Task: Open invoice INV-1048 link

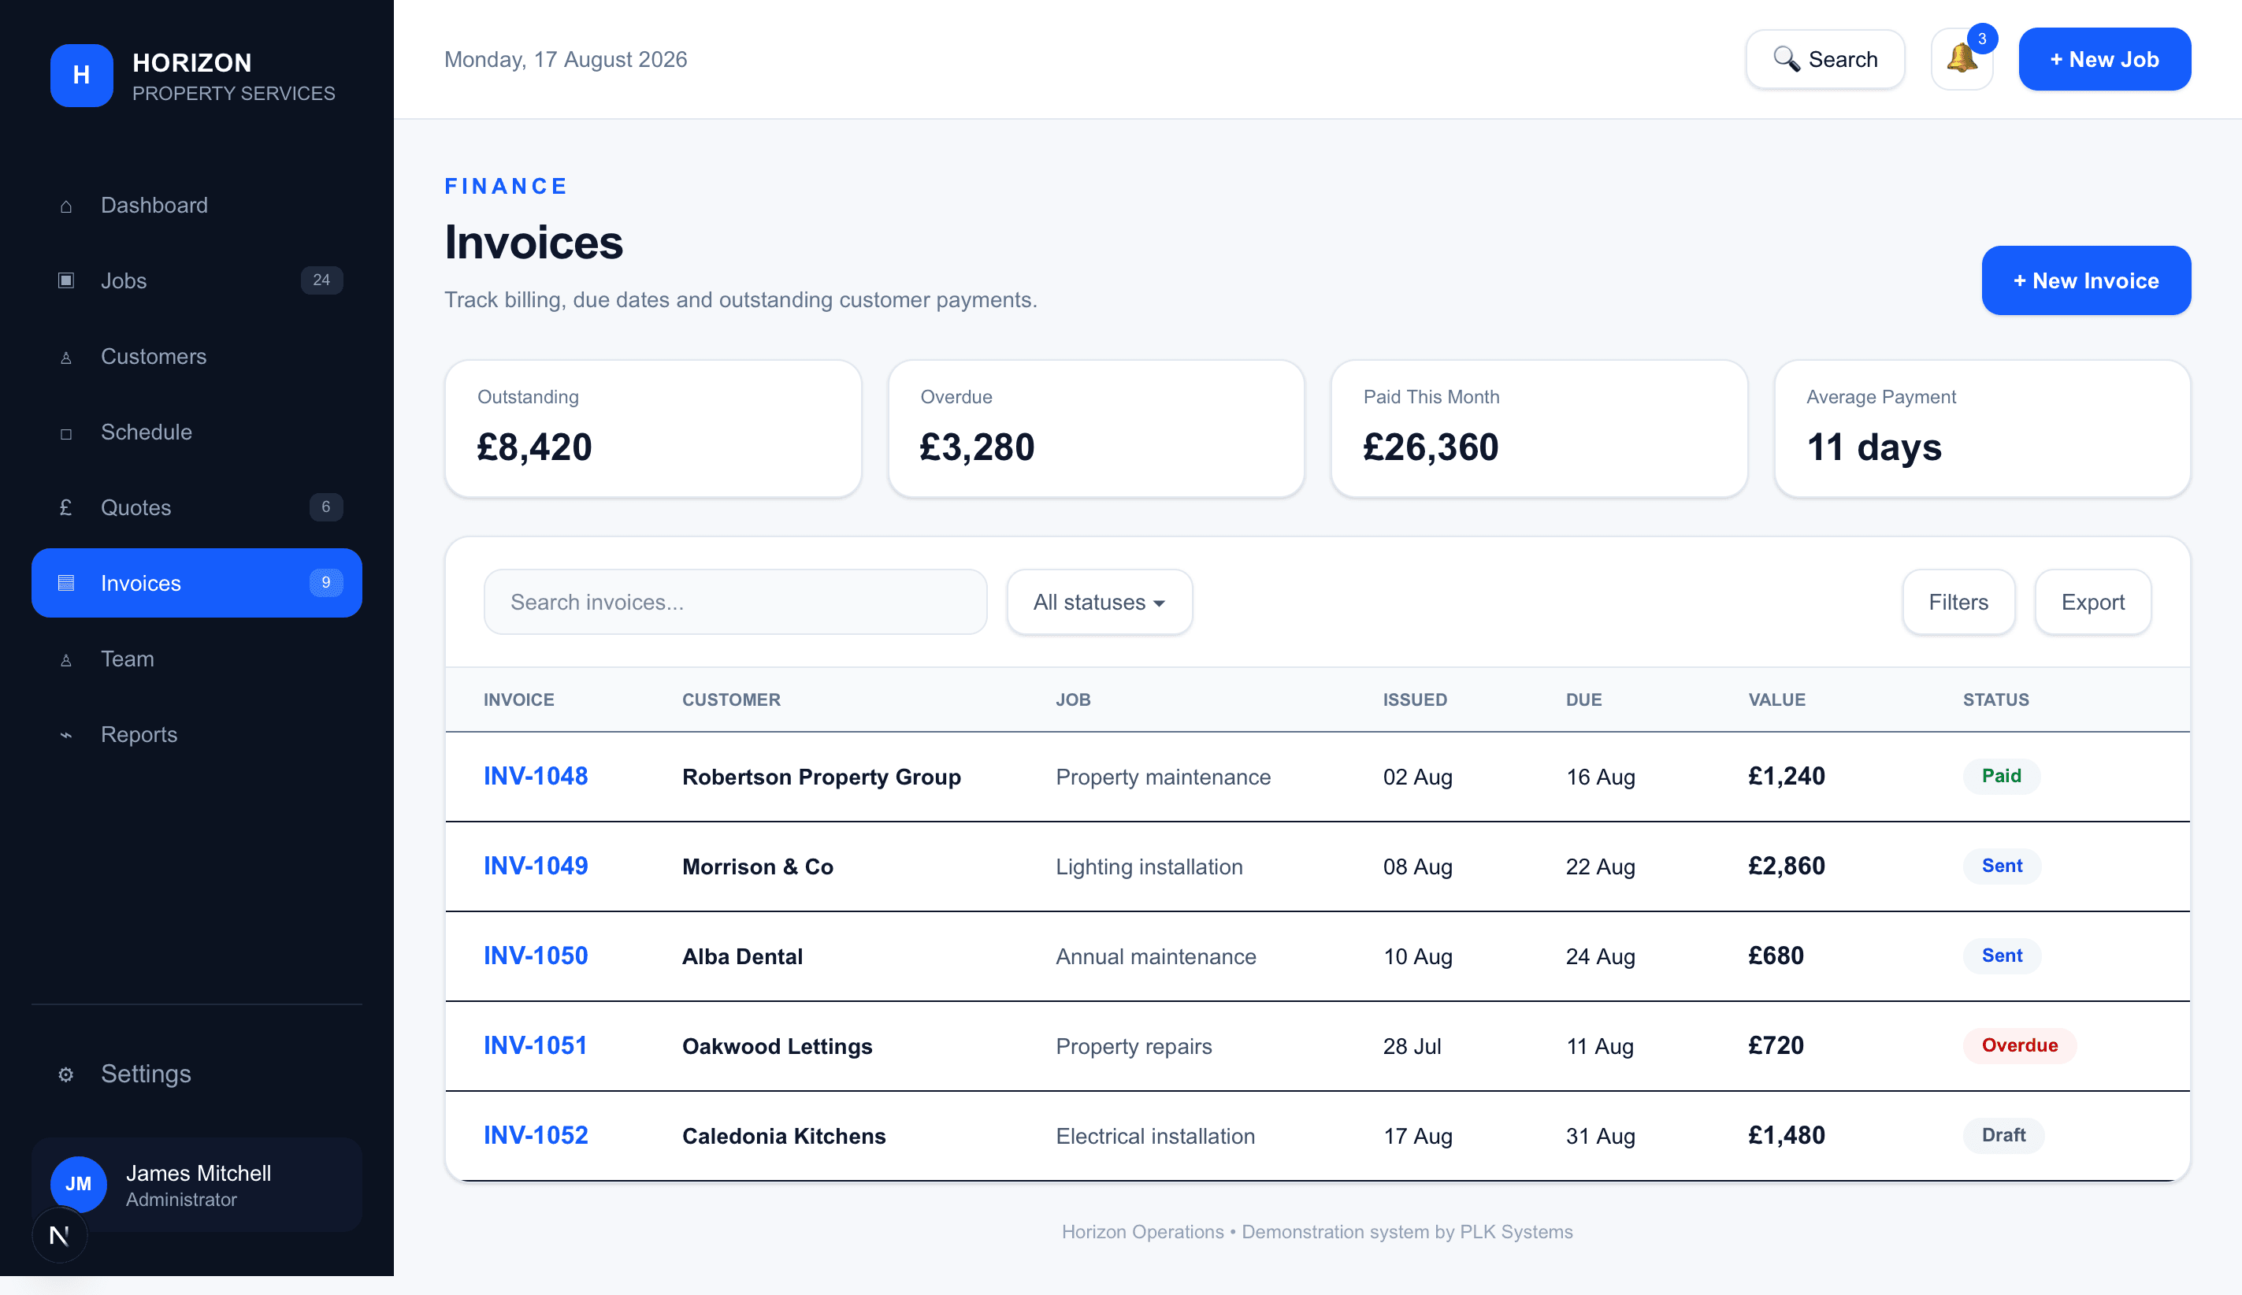Action: pyautogui.click(x=536, y=777)
